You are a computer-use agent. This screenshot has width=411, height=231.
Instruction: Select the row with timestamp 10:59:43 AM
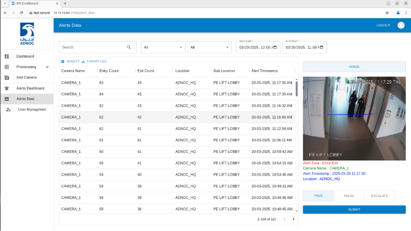click(177, 152)
